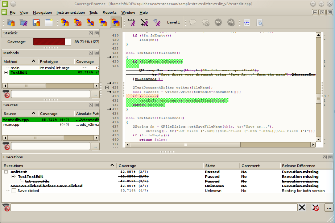Screen dimensions: 335x223
Task: Click the Statistic coverage progress bar
Action: tap(52, 42)
